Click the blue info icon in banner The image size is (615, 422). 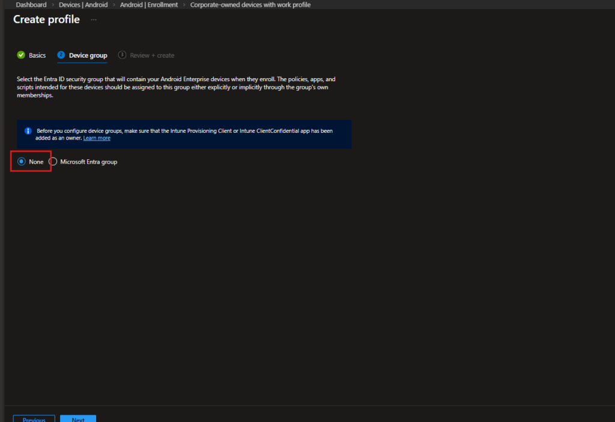click(28, 130)
